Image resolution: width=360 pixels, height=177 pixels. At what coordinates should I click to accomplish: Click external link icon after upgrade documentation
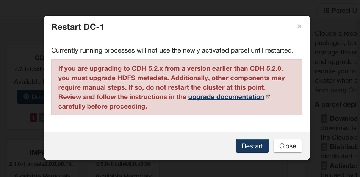(268, 97)
